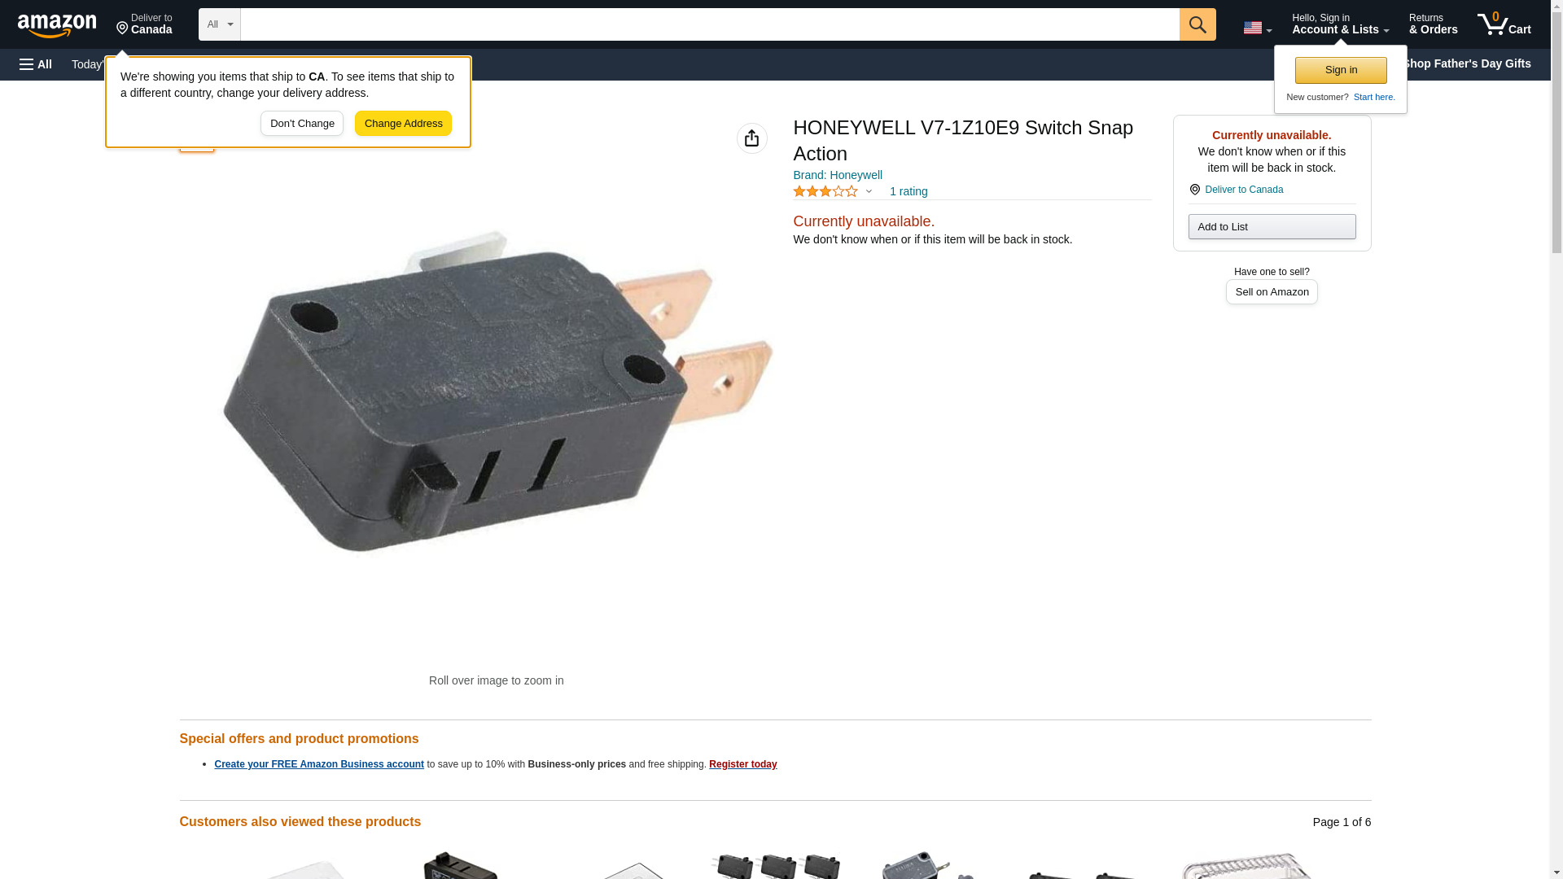Click the Change Address button

pos(403,124)
